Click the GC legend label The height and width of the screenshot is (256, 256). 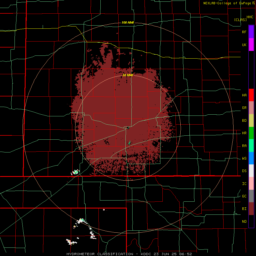244,196
